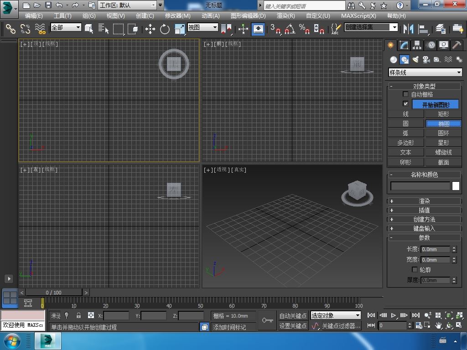
Task: Activate Select and Scale tool
Action: tap(180, 29)
